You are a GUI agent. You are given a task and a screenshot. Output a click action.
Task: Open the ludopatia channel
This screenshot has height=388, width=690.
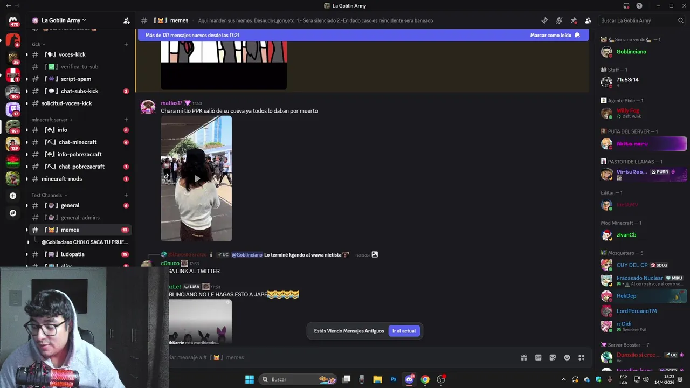79,254
